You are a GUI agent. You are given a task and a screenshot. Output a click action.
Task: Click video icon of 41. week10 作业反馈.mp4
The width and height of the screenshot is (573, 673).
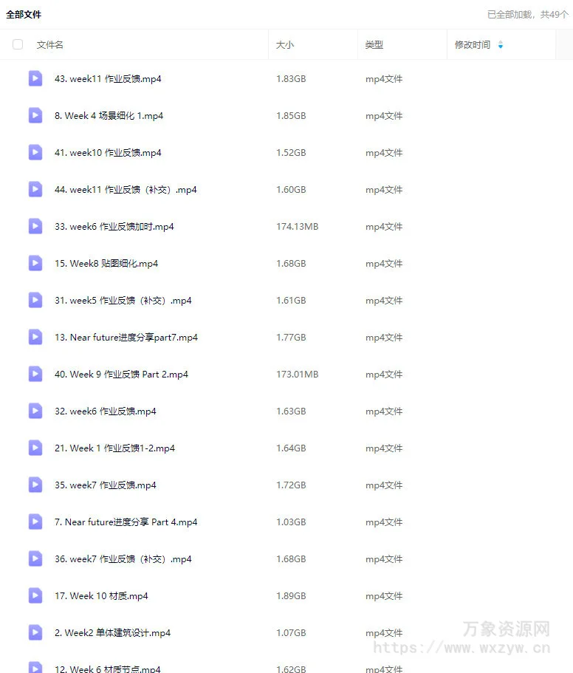(x=35, y=152)
